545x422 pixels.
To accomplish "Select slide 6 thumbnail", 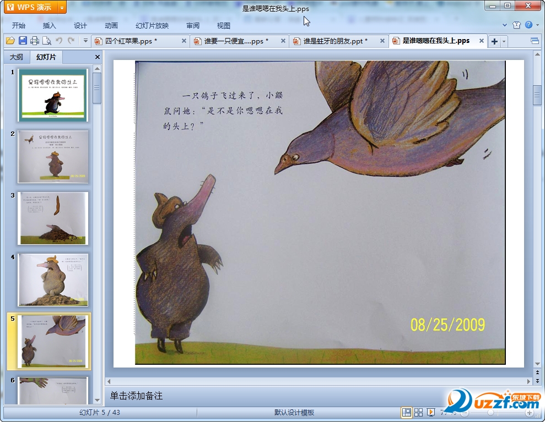I will pyautogui.click(x=53, y=391).
